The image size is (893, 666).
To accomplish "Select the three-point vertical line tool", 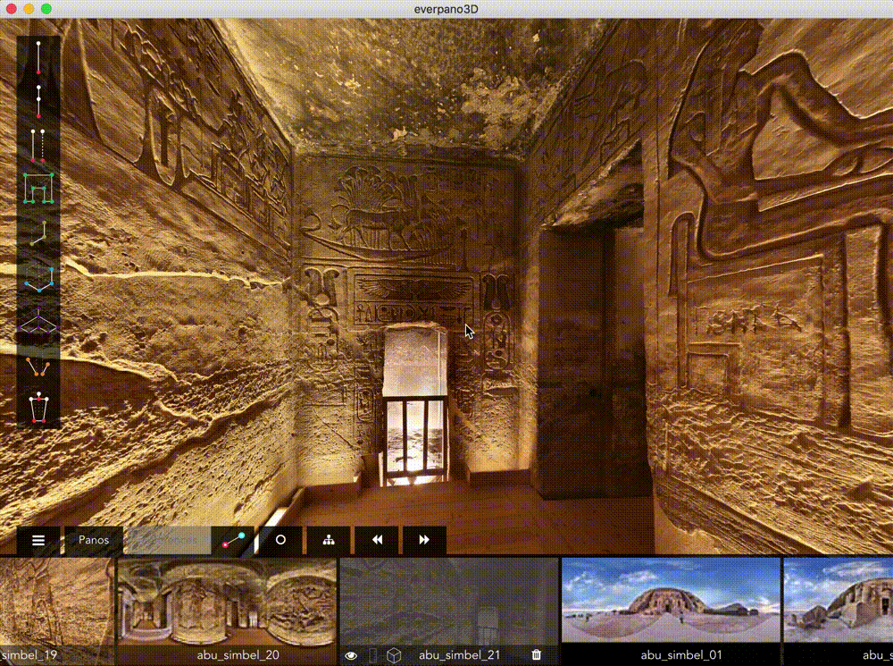I will coord(38,101).
